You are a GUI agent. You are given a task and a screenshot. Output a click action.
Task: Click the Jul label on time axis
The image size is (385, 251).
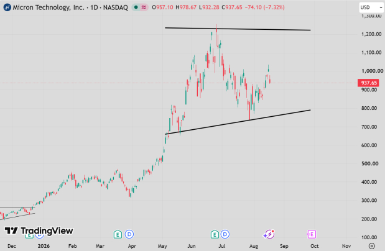pos(221,246)
